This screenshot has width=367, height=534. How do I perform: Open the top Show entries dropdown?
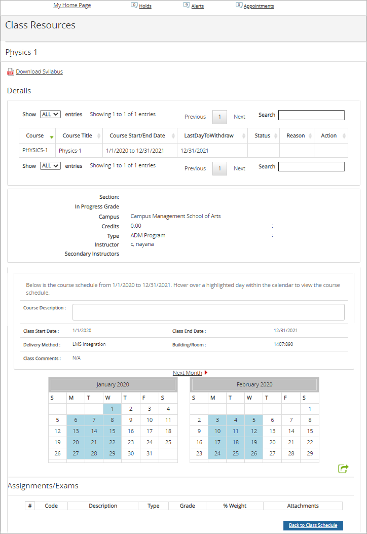[x=50, y=114]
